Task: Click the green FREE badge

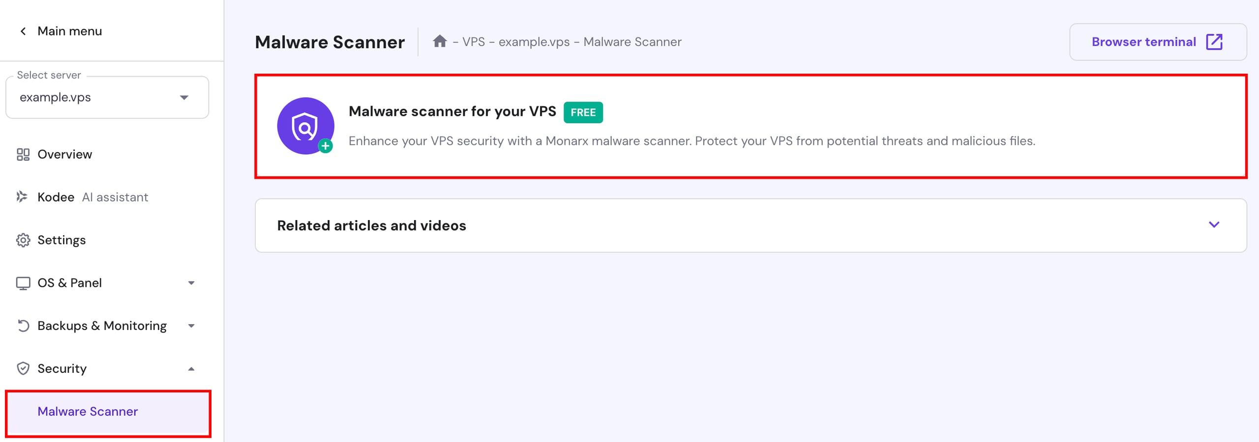Action: (x=583, y=112)
